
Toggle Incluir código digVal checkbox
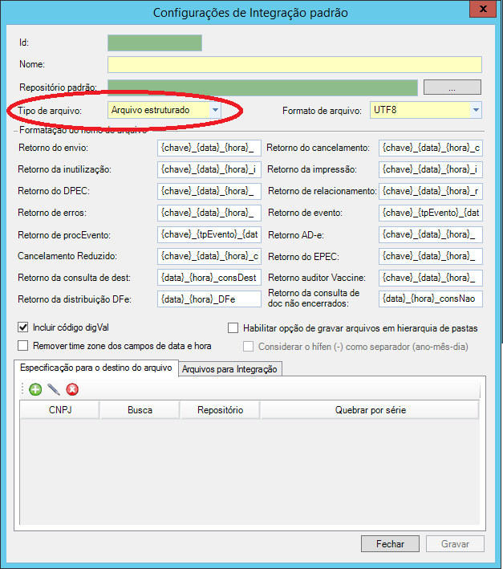click(x=22, y=327)
